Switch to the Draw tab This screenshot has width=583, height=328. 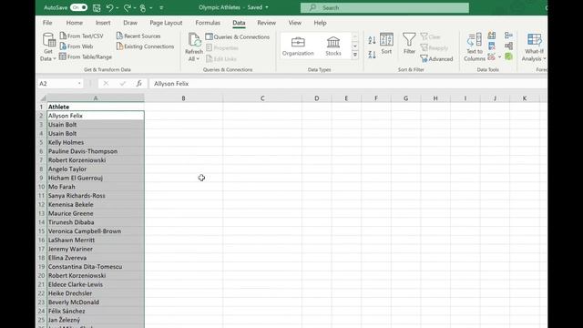click(130, 23)
